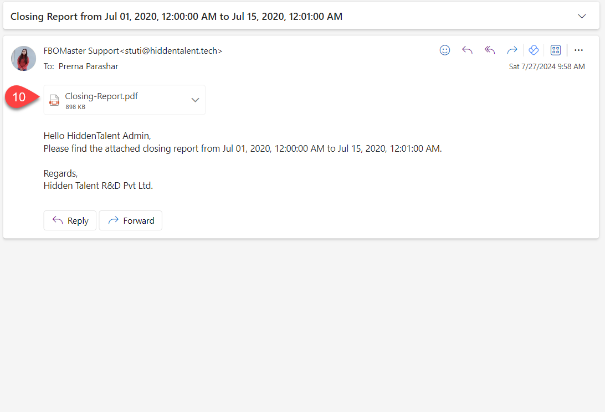Select recipient Prerna Parashar
Viewport: 605px width, 412px height.
click(x=88, y=66)
